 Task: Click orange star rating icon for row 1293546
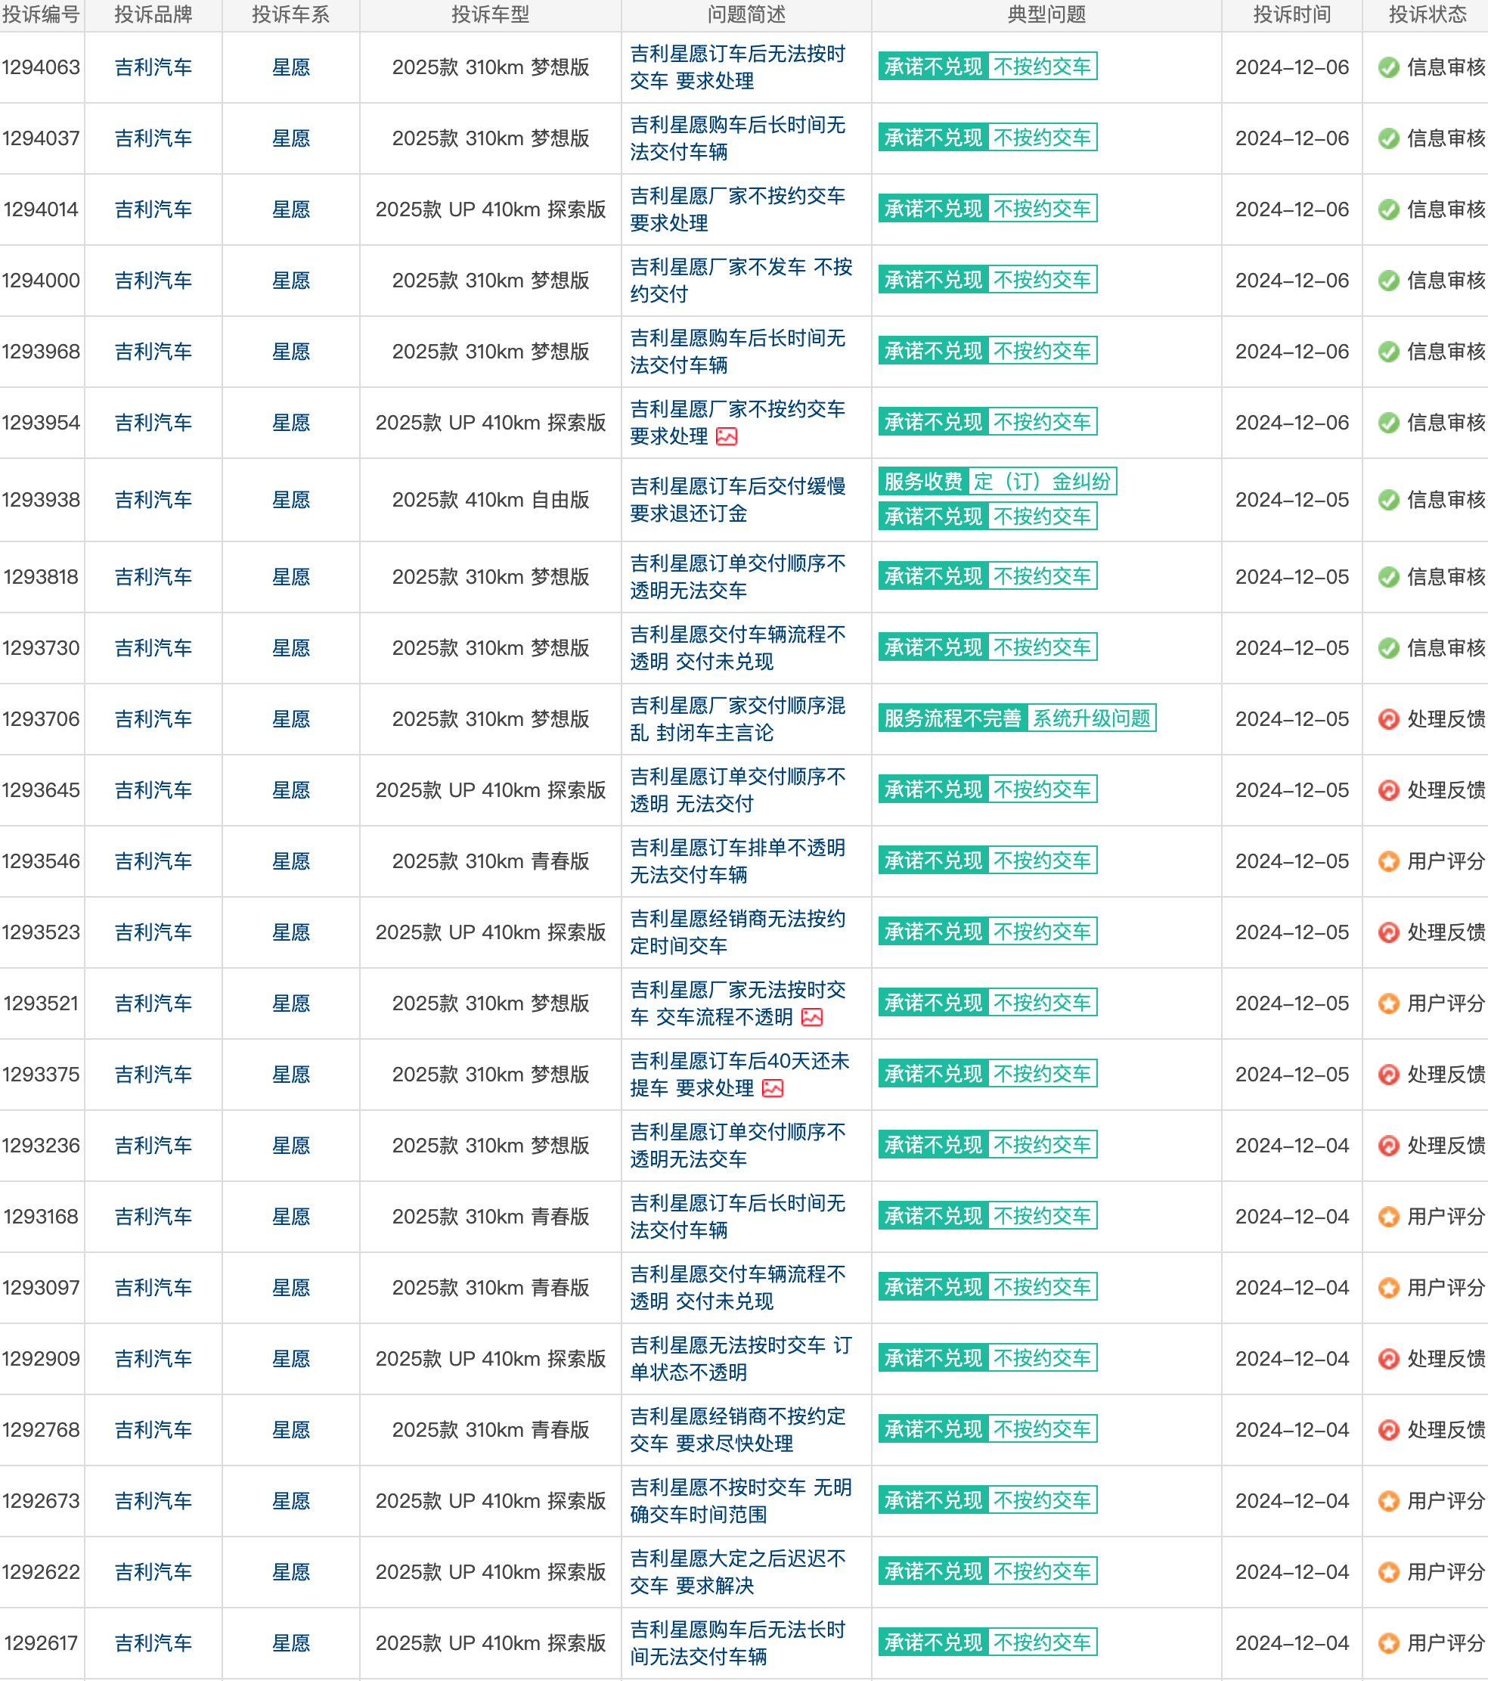click(x=1388, y=862)
